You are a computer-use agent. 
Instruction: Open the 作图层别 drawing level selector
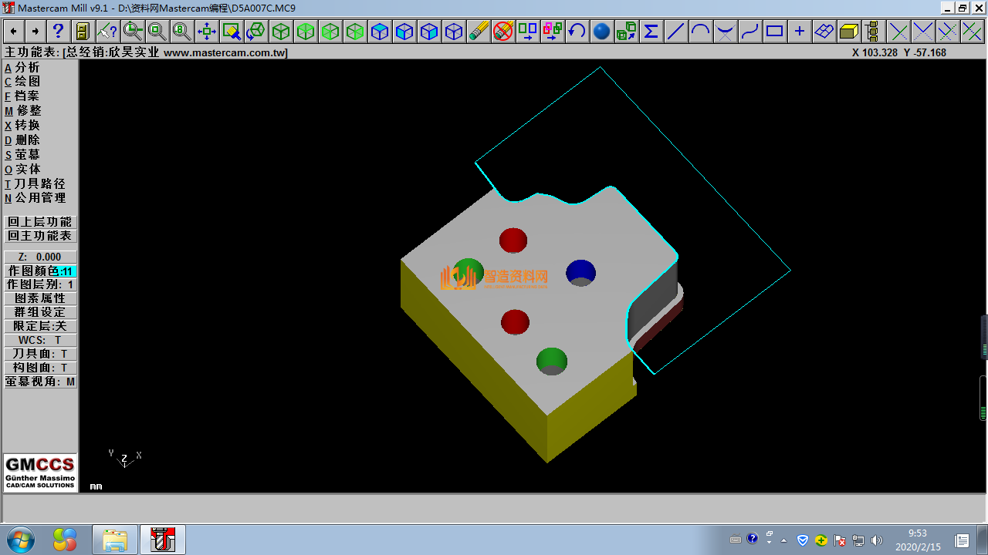(40, 284)
